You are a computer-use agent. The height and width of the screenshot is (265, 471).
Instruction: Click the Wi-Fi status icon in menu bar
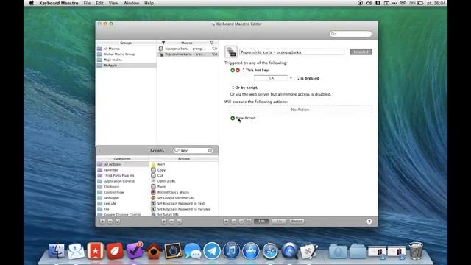(403, 3)
